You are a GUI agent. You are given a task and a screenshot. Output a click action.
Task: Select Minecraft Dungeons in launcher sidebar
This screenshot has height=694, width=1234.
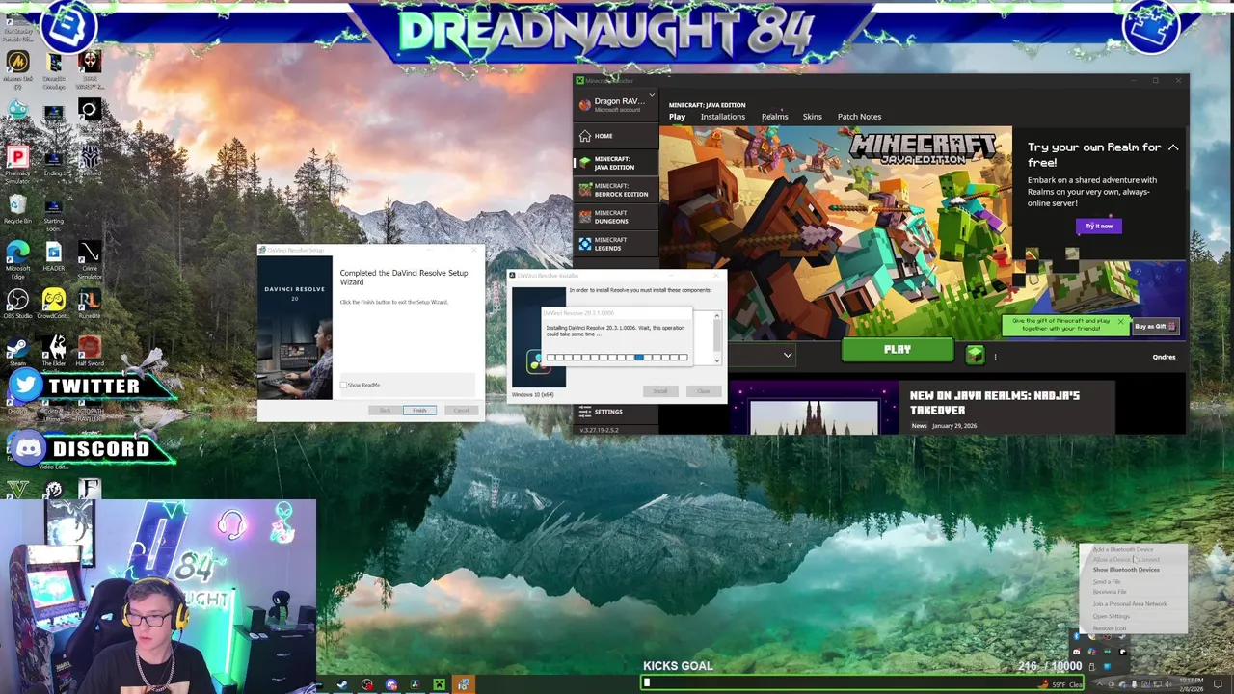616,217
